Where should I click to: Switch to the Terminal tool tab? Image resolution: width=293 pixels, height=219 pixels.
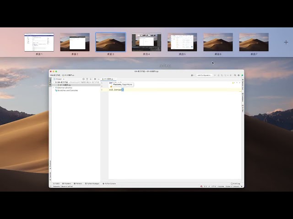[78, 183]
